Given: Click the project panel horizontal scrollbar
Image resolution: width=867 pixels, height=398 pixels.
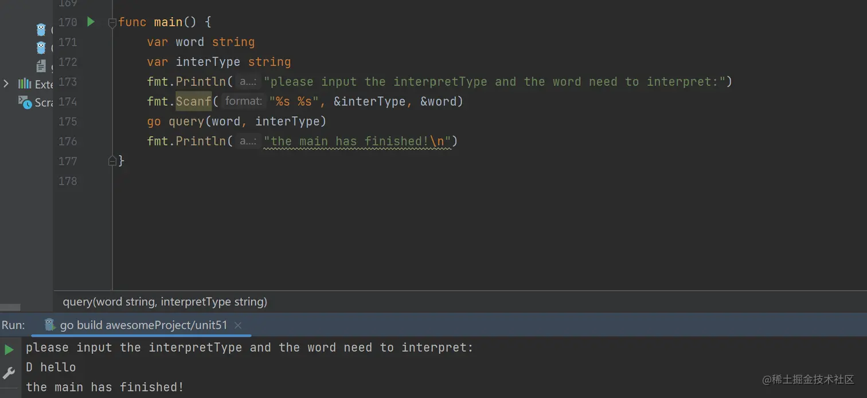Looking at the screenshot, I should pos(10,308).
